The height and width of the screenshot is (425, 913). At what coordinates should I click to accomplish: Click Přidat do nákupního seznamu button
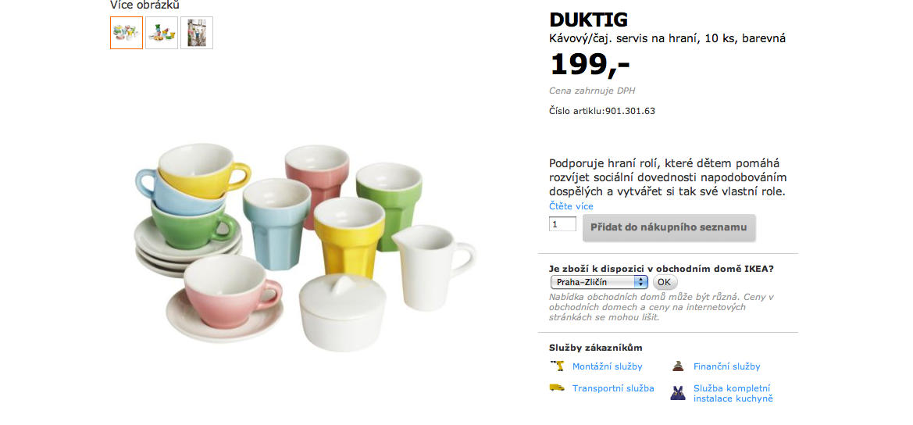(669, 227)
